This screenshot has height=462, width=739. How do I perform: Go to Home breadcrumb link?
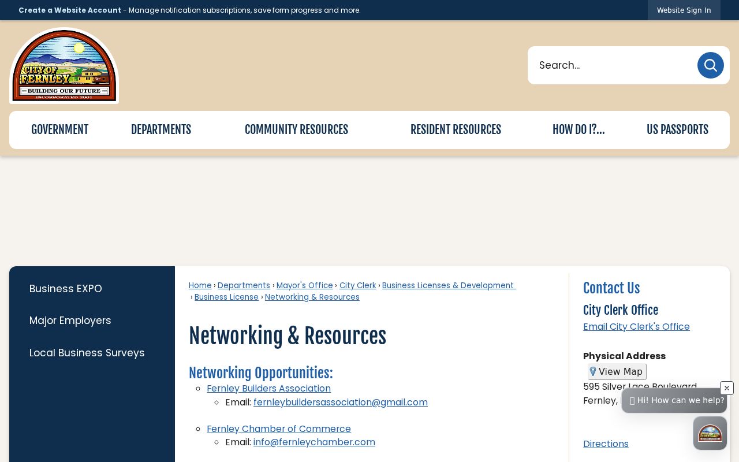[x=200, y=285]
